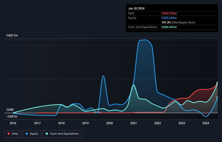Click the red Debt legend dot
The image size is (222, 142).
pos(9,134)
